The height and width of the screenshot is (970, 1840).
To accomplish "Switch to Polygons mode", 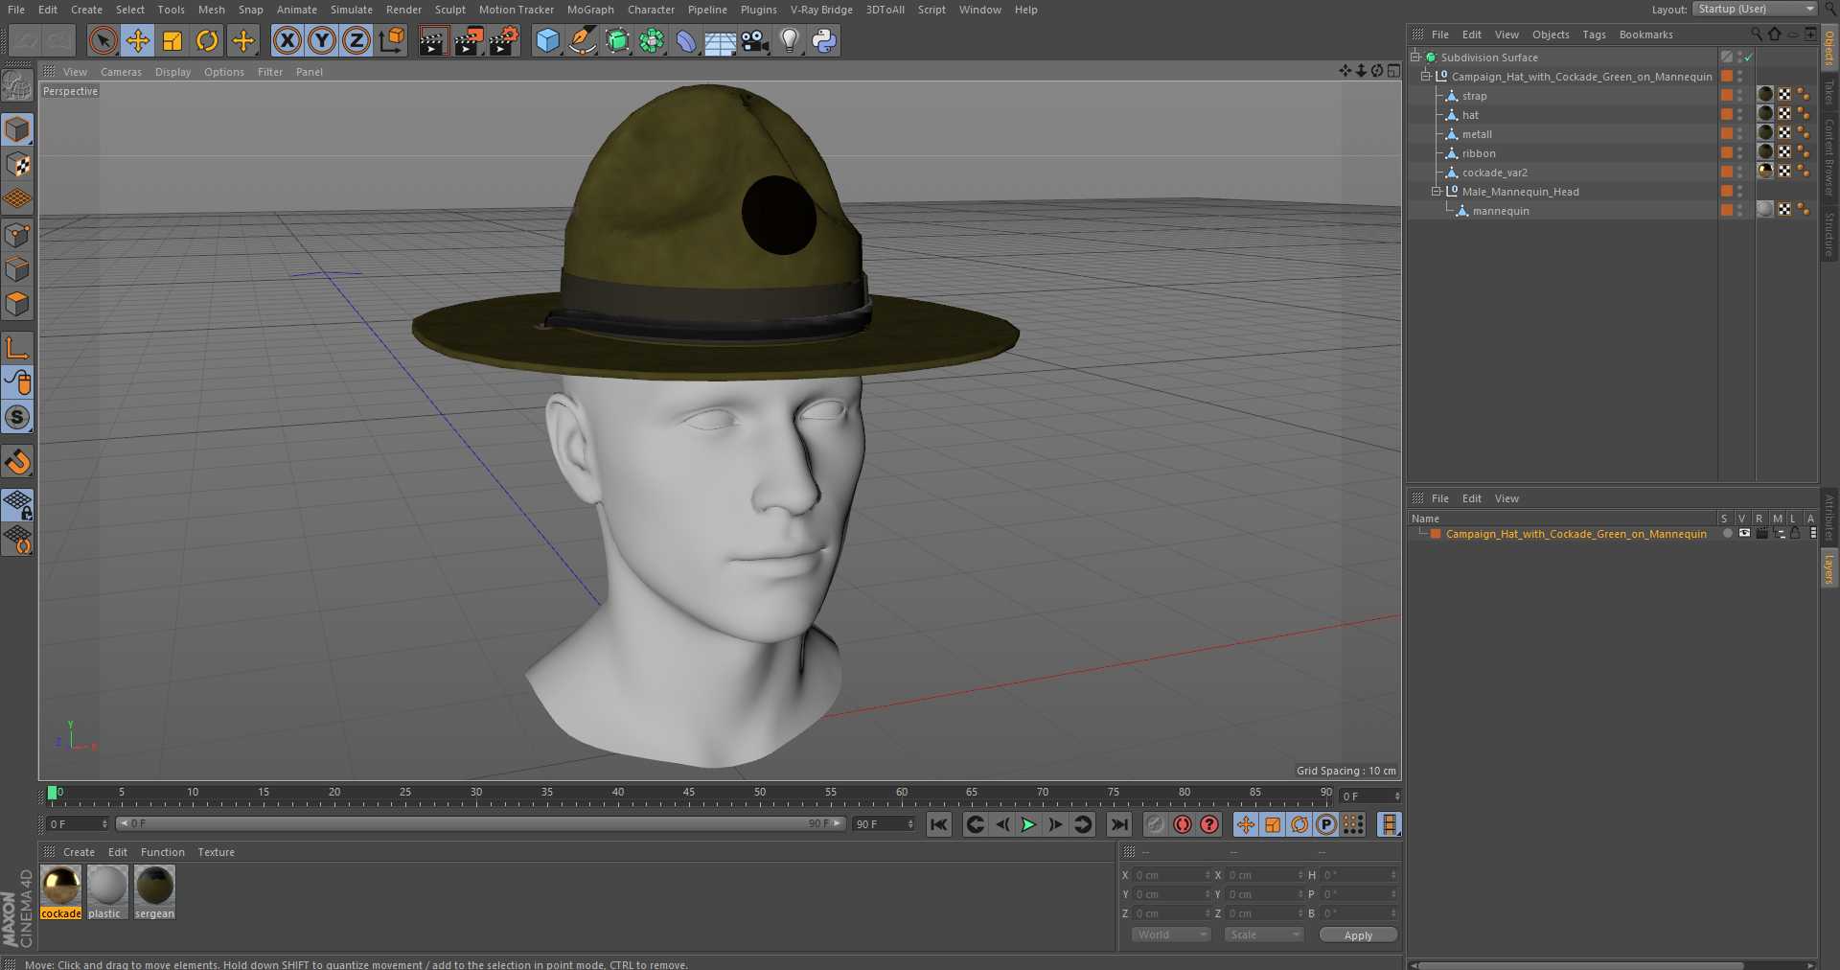I will click(17, 304).
